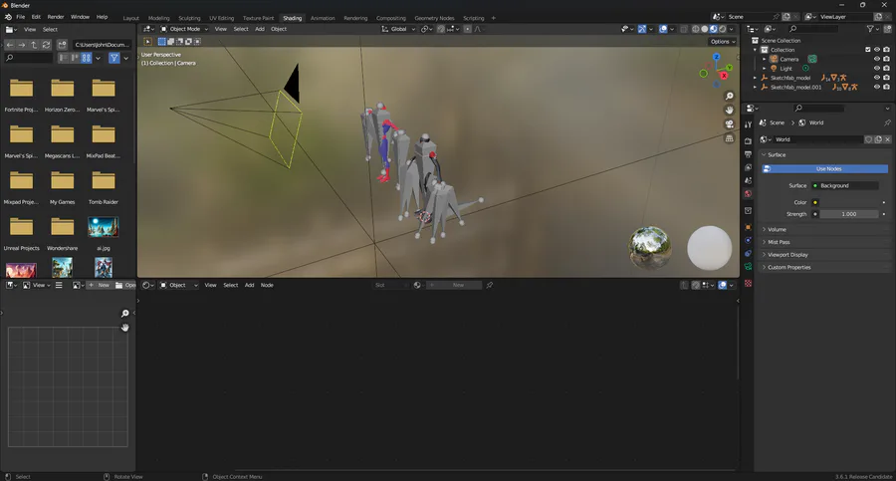This screenshot has height=481, width=896.
Task: Click the image editor zoom magnifier
Action: 125,314
